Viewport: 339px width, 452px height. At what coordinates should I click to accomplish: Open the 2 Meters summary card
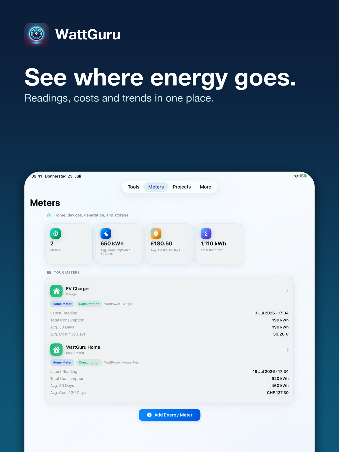(x=69, y=244)
